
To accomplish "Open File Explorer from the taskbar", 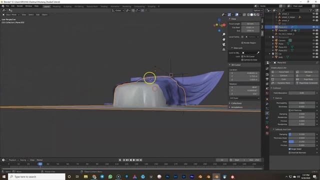I will [85, 176].
